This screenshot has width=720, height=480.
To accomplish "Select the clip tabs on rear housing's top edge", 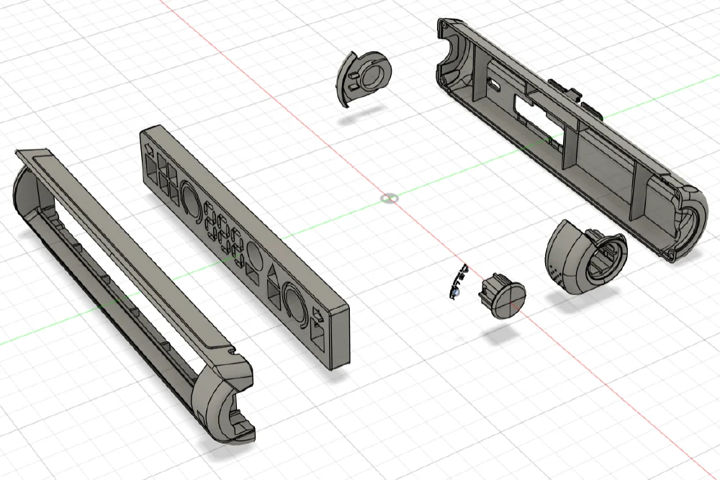I will click(x=570, y=93).
